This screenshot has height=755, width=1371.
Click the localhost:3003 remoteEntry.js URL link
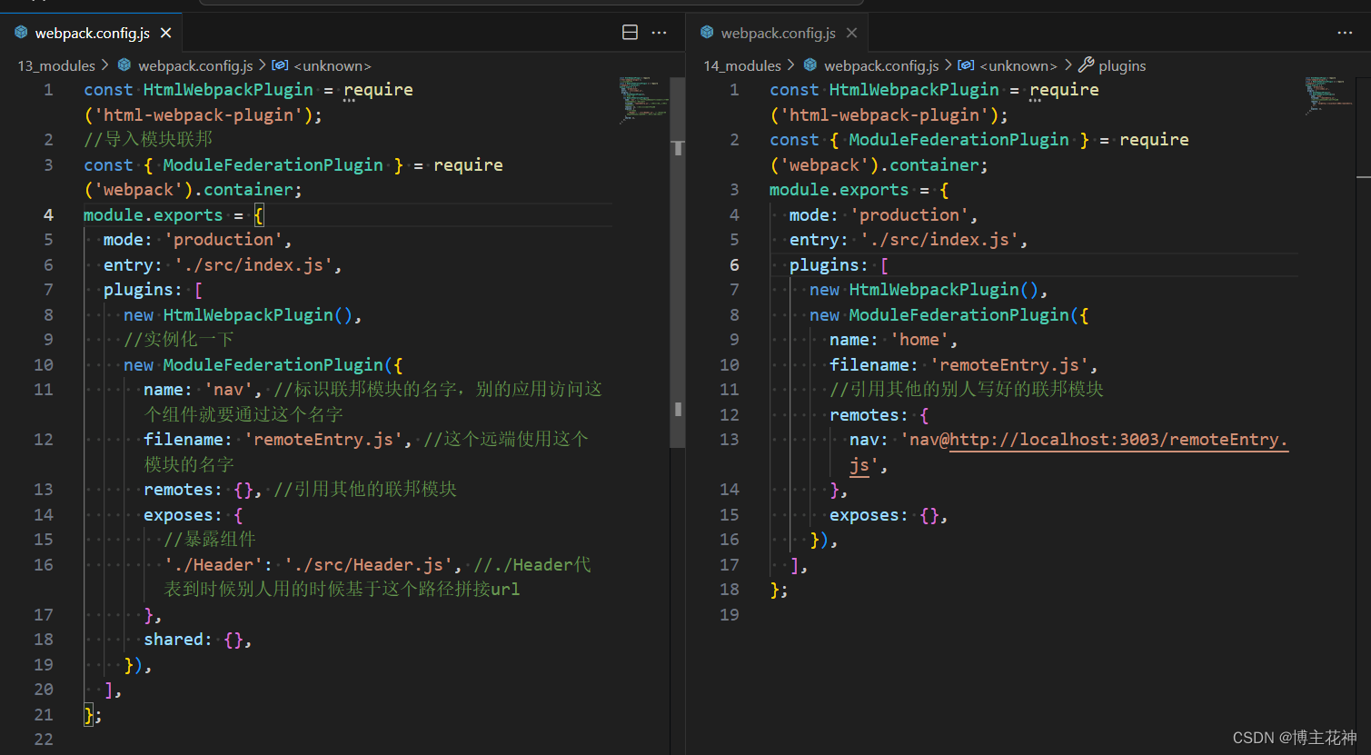click(x=1118, y=440)
